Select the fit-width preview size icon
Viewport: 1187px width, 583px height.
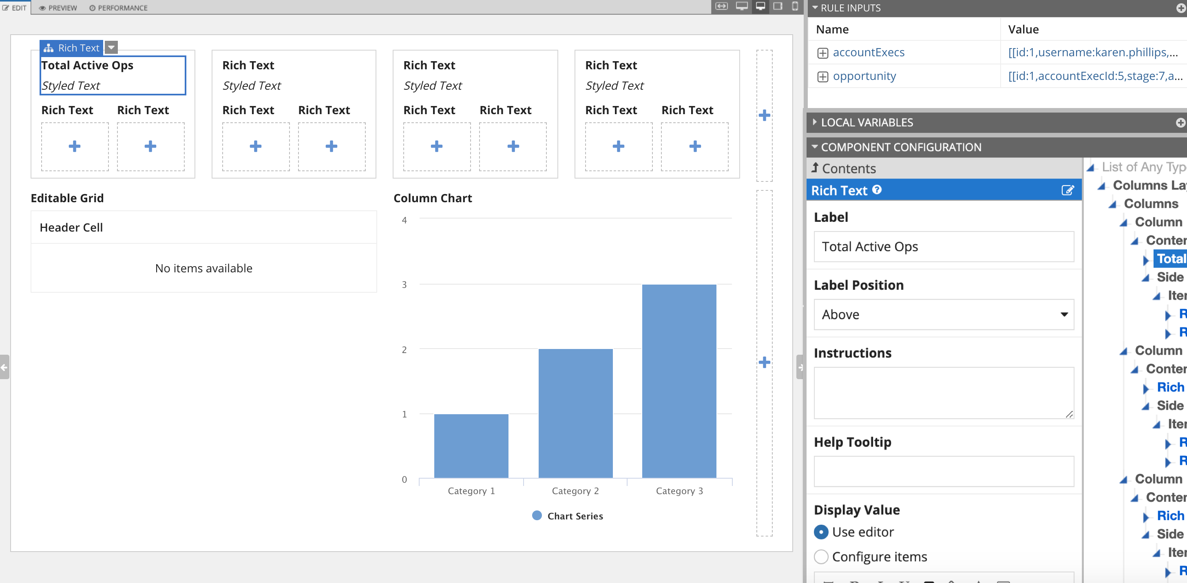tap(722, 7)
